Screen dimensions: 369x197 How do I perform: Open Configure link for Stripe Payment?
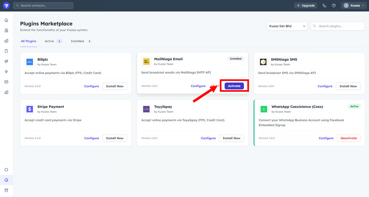click(x=91, y=138)
